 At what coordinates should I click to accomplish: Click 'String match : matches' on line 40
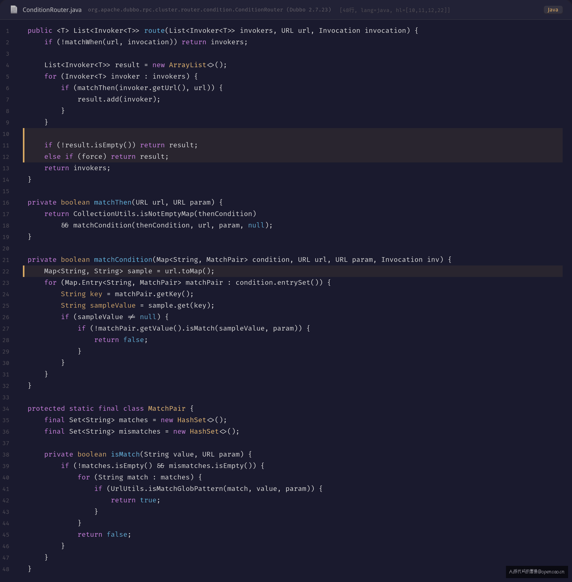click(144, 477)
